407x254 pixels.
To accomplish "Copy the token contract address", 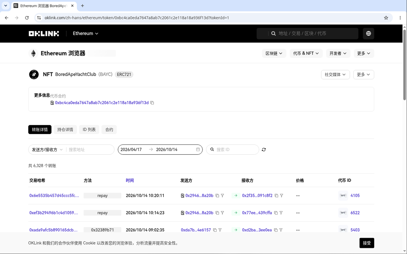I will click(152, 103).
